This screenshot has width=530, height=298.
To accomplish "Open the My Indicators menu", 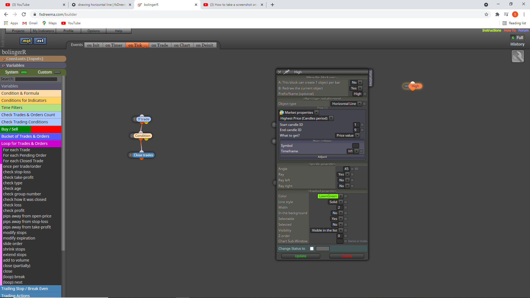I will (43, 31).
